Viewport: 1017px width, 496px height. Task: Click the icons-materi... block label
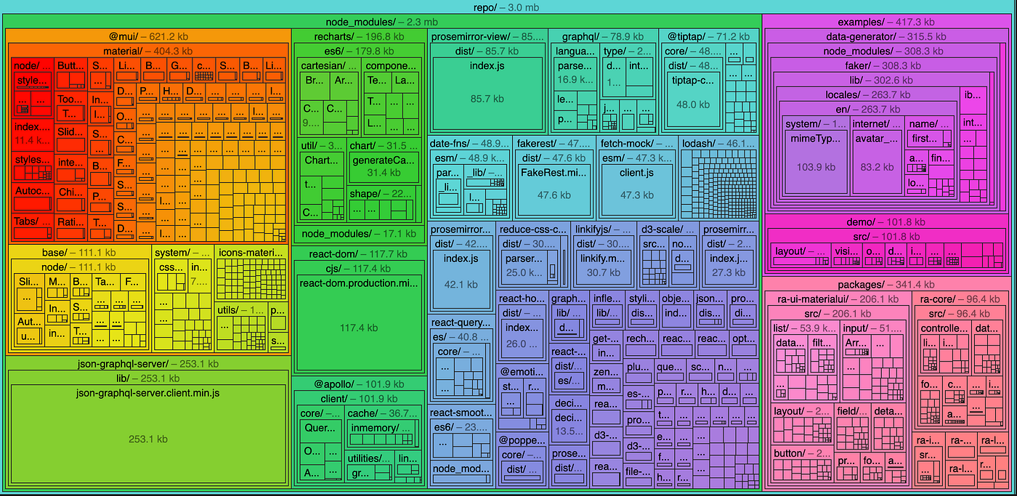click(251, 253)
